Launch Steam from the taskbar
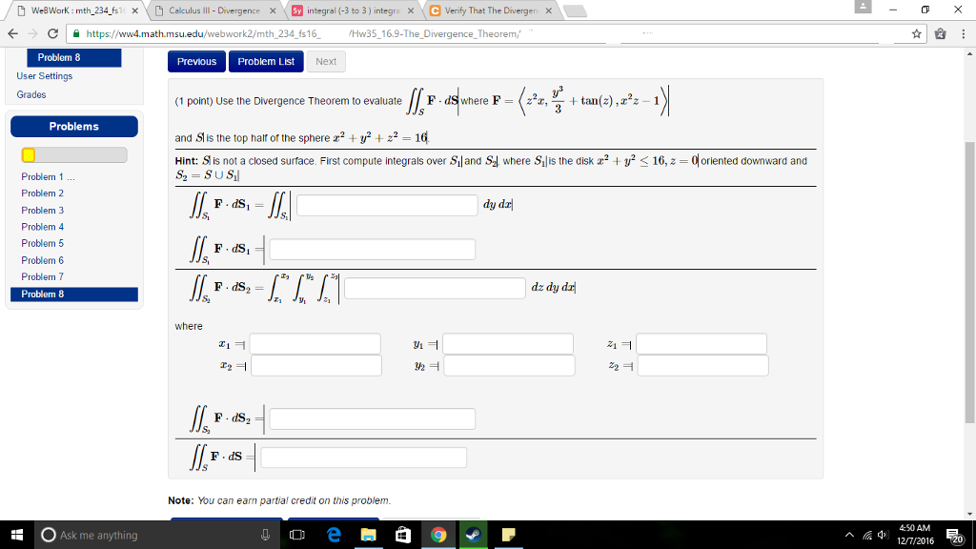The height and width of the screenshot is (549, 976). pyautogui.click(x=474, y=534)
